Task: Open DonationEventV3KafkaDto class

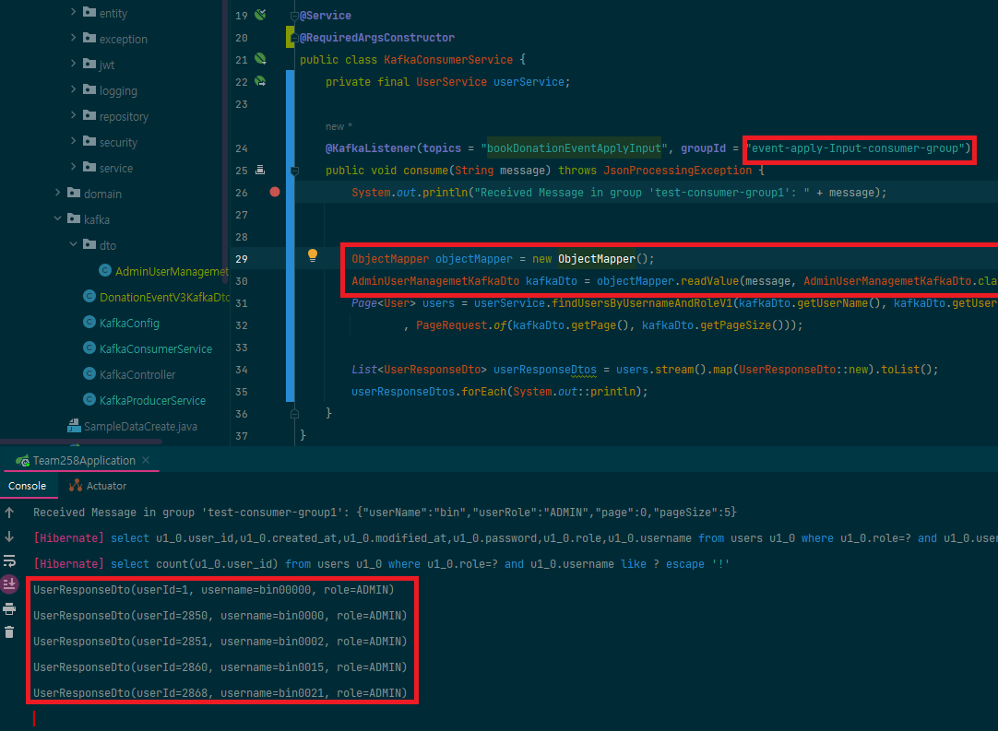Action: [x=164, y=297]
